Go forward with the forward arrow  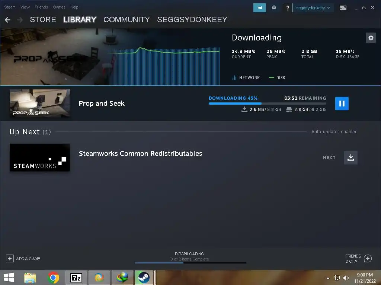[x=20, y=20]
